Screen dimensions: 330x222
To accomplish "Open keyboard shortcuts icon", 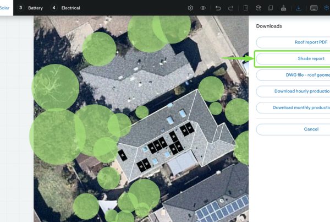I will click(x=313, y=8).
